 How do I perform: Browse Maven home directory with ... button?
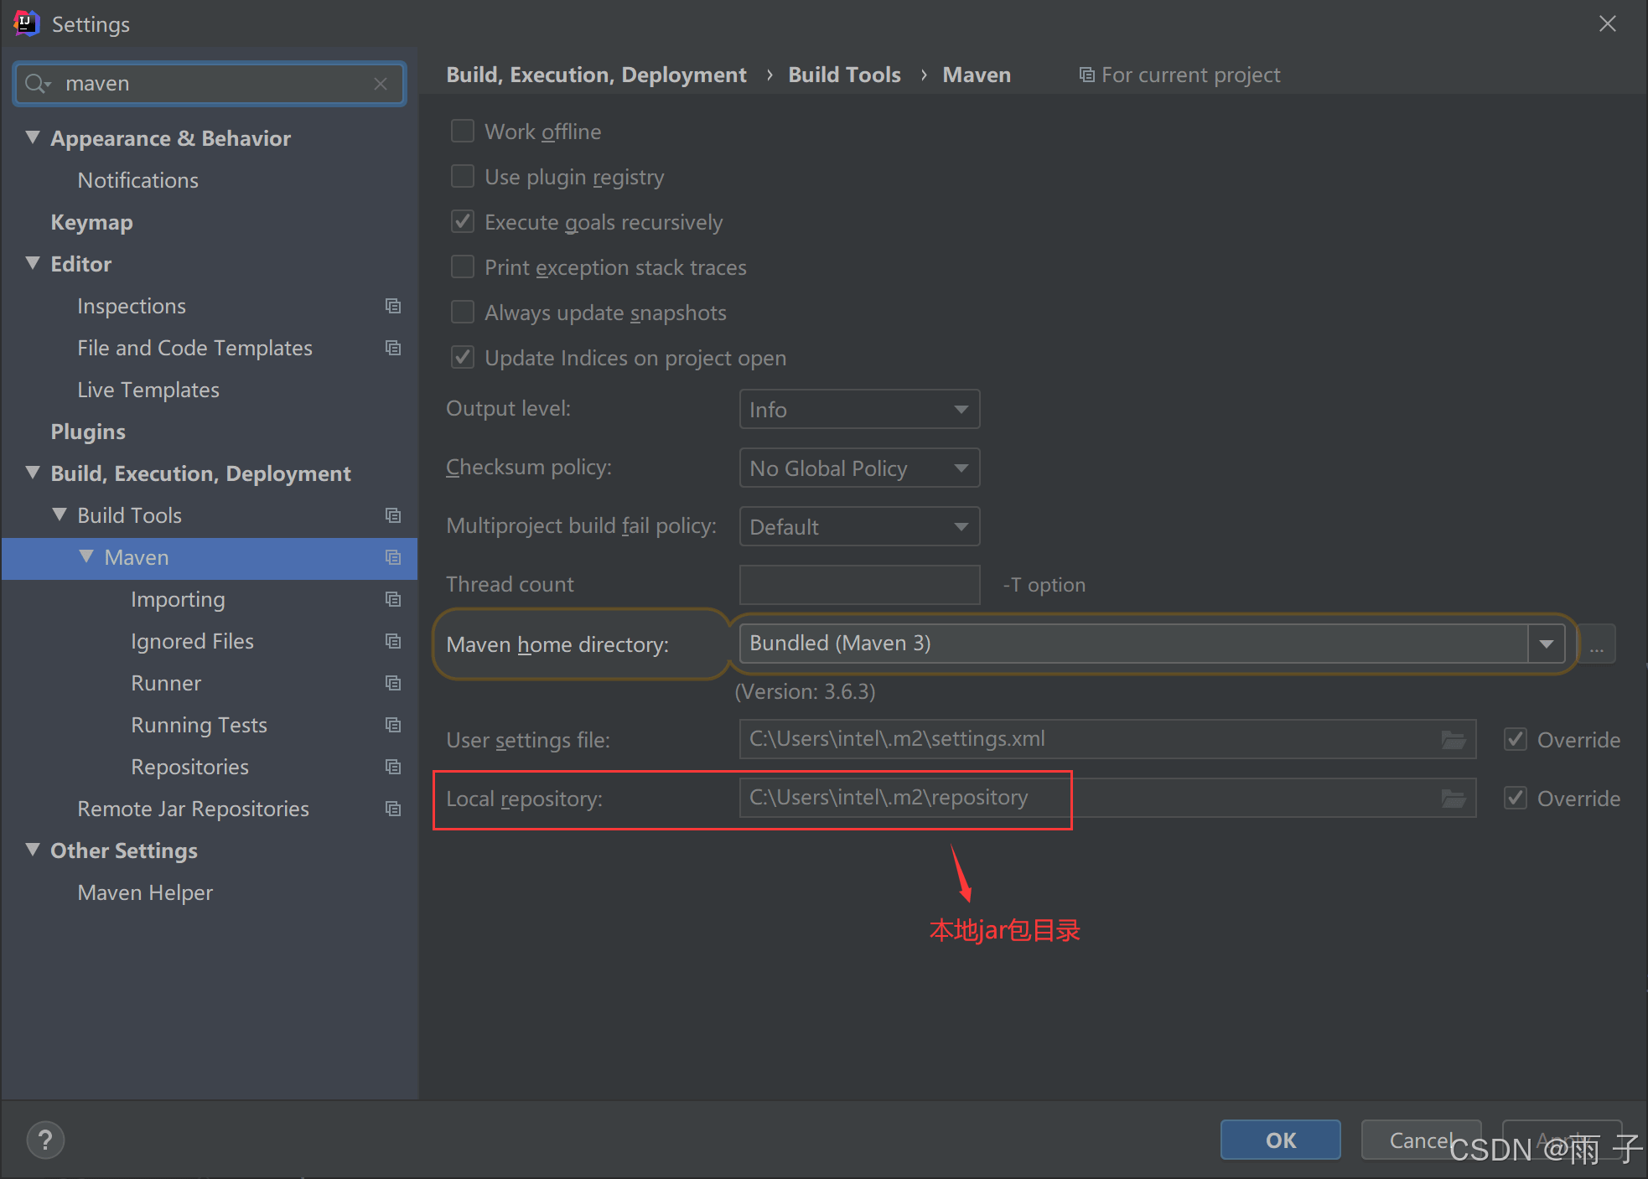(1597, 644)
